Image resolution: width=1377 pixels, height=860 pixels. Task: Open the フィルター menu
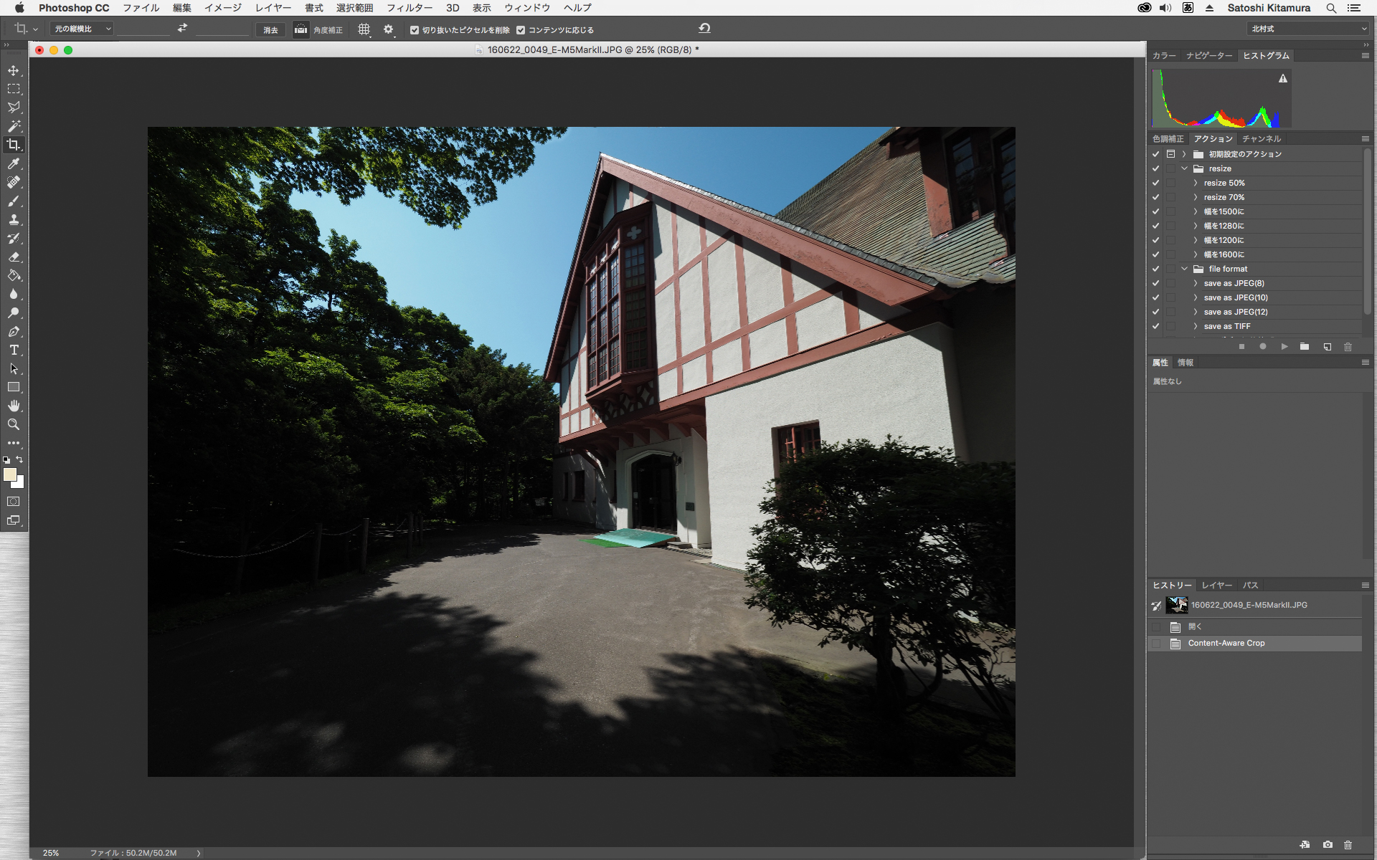[410, 8]
